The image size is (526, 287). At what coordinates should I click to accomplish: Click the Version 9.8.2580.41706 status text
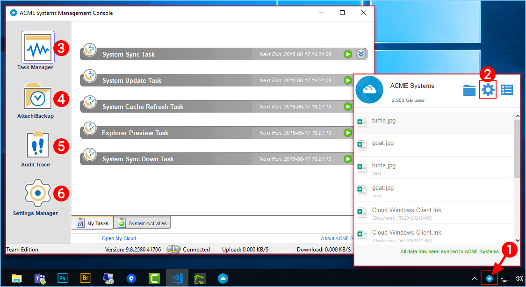click(x=133, y=250)
